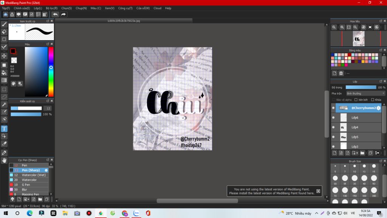Screen dimensions: 387x218
Task: Enable the Xén bớt clipping checkbox
Action: (x=356, y=100)
